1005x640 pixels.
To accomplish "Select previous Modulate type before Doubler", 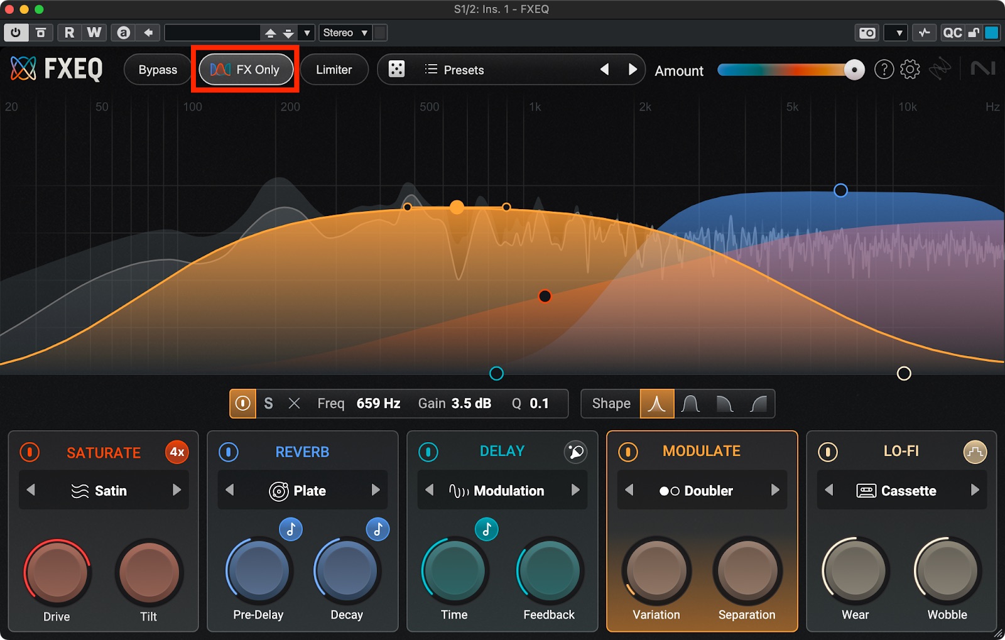I will pos(629,490).
